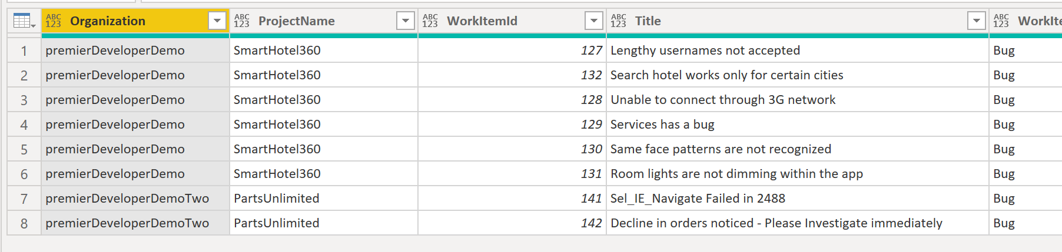Image resolution: width=1062 pixels, height=252 pixels.
Task: Change data type icon for WorkItemId column
Action: click(430, 21)
